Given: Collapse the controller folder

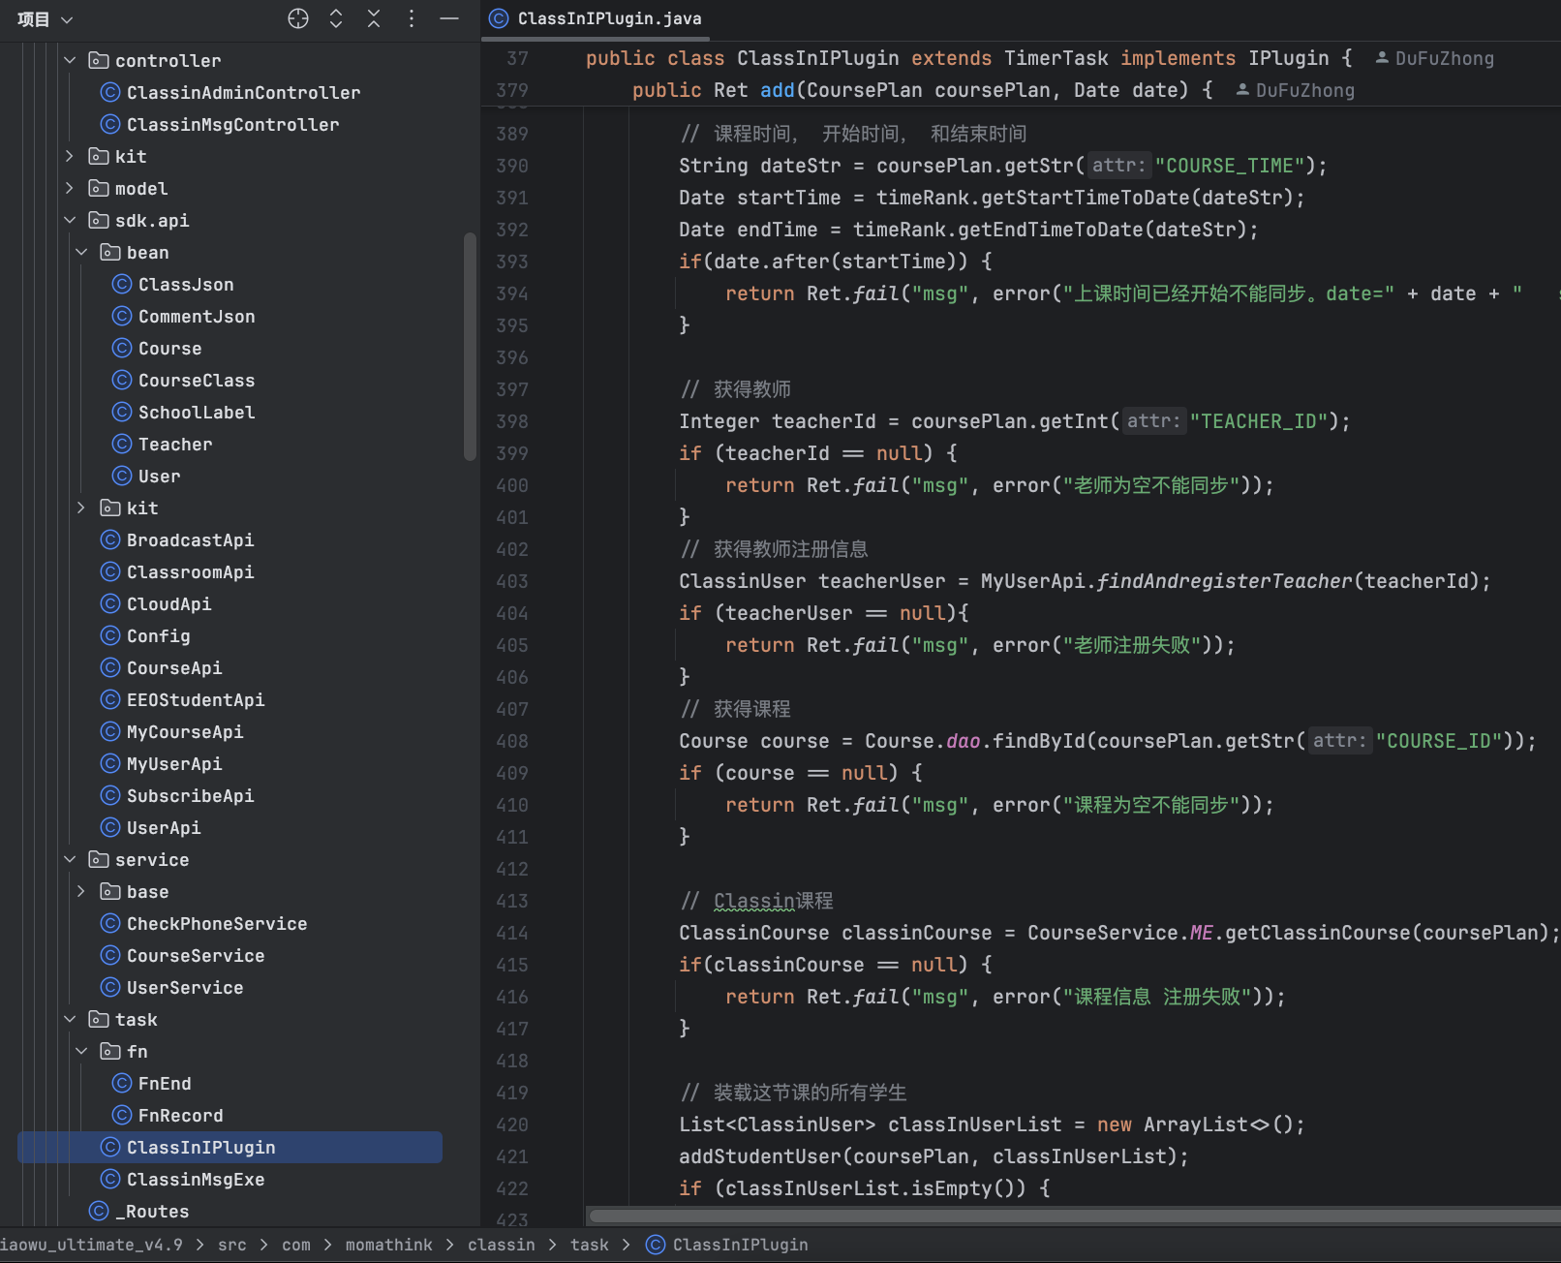Looking at the screenshot, I should 70,60.
